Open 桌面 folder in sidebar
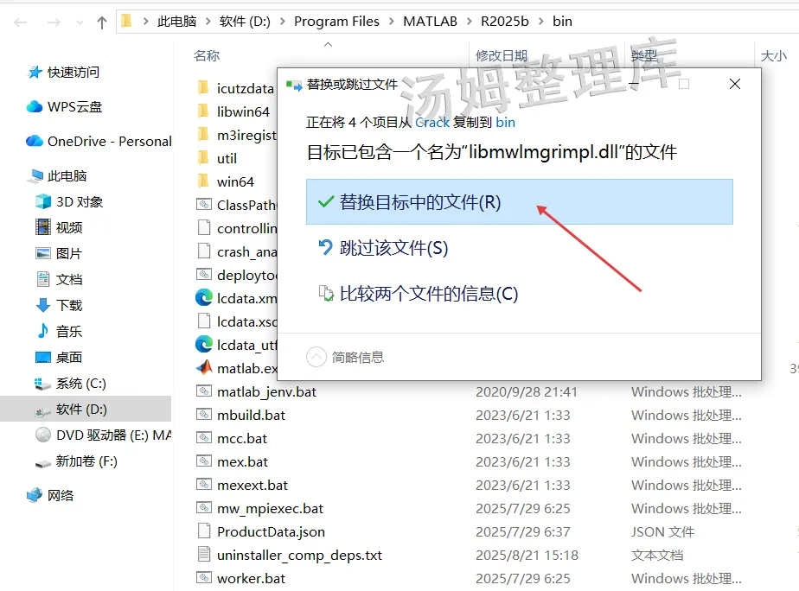The height and width of the screenshot is (591, 799). 69,358
